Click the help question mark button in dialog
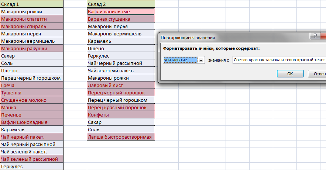This screenshot has height=170, width=326. [315, 36]
